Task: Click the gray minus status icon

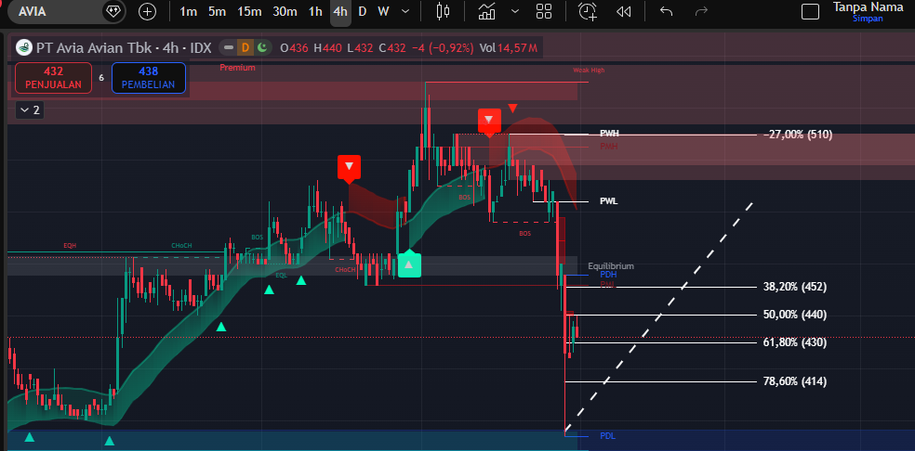Action: (x=229, y=47)
